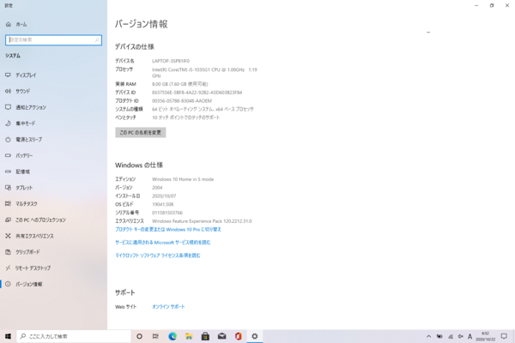515x343 pixels.
Task: Click the Windows 10 Home in S mode text
Action: coord(183,179)
